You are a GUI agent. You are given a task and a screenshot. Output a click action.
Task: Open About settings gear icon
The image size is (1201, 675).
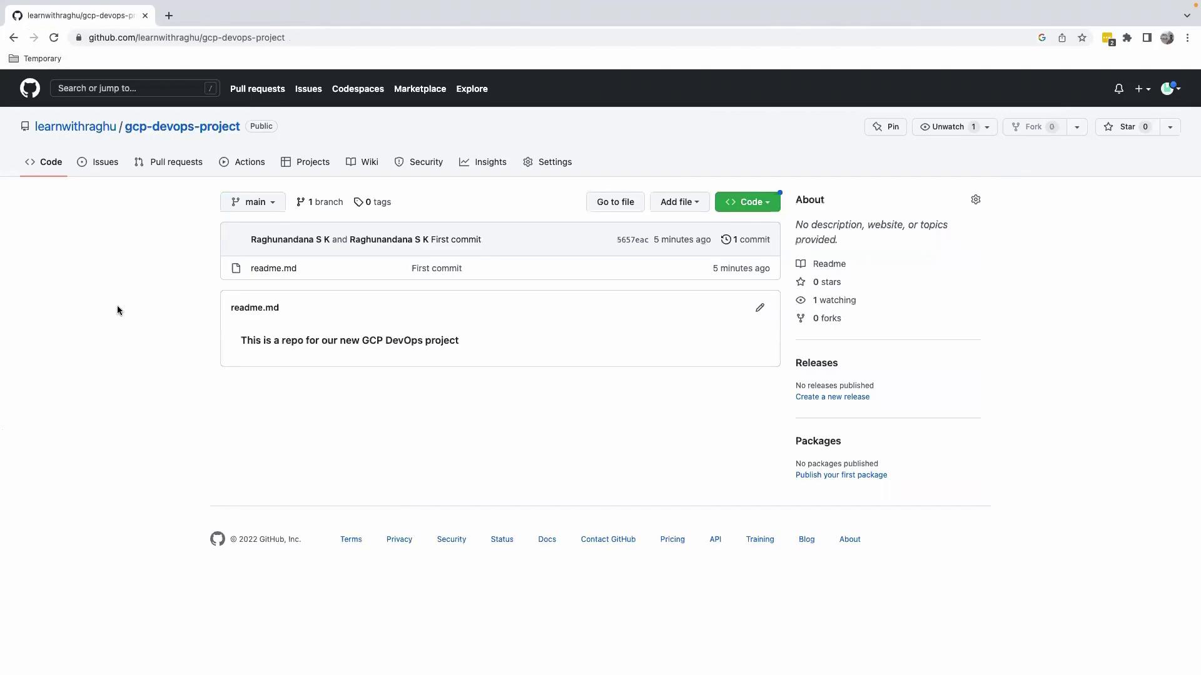tap(975, 199)
